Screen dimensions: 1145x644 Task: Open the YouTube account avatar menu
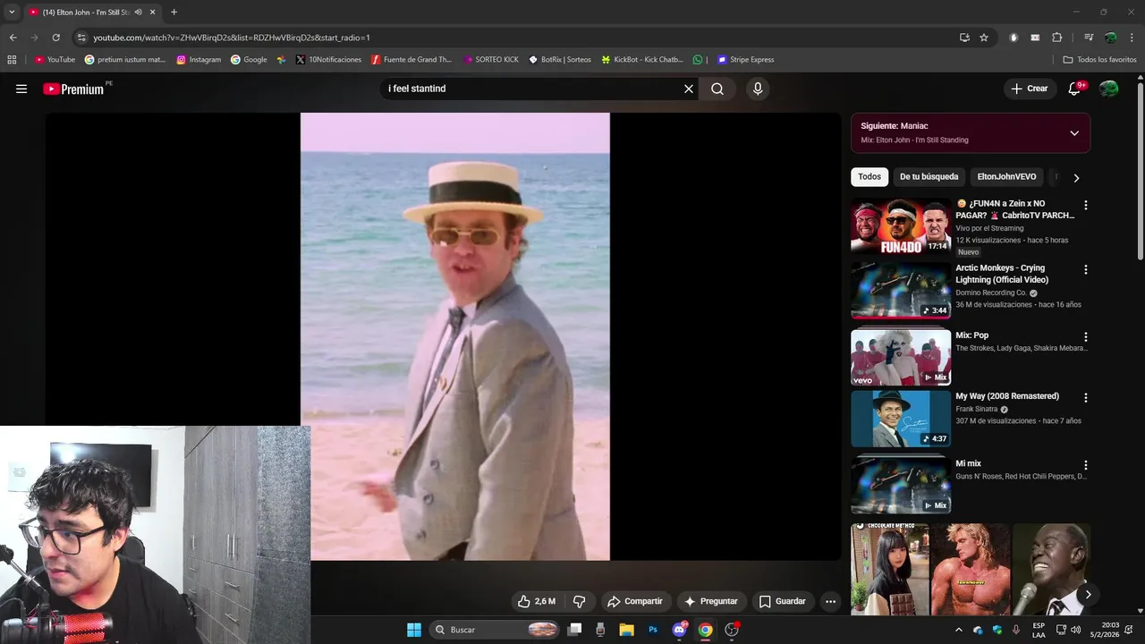(1108, 89)
